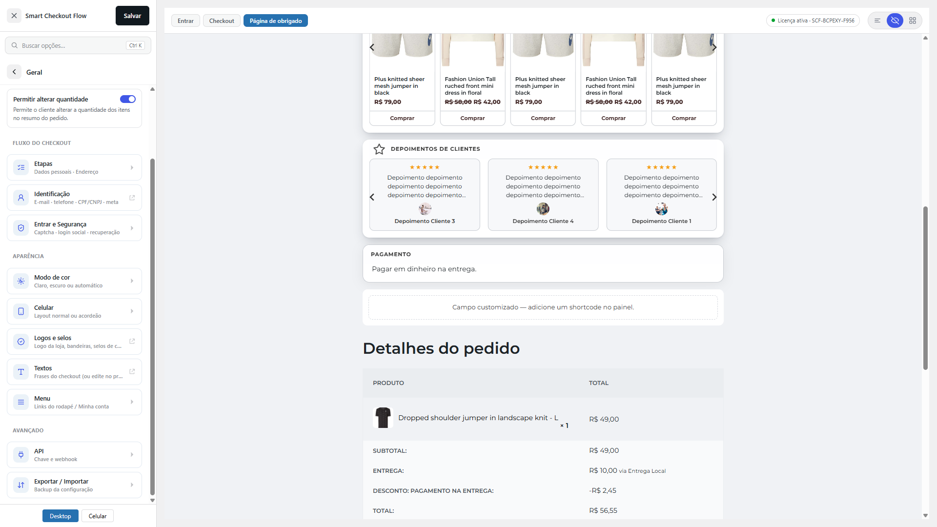This screenshot has height=527, width=937.
Task: Click the preview page vertical scrollbar
Action: (x=925, y=288)
